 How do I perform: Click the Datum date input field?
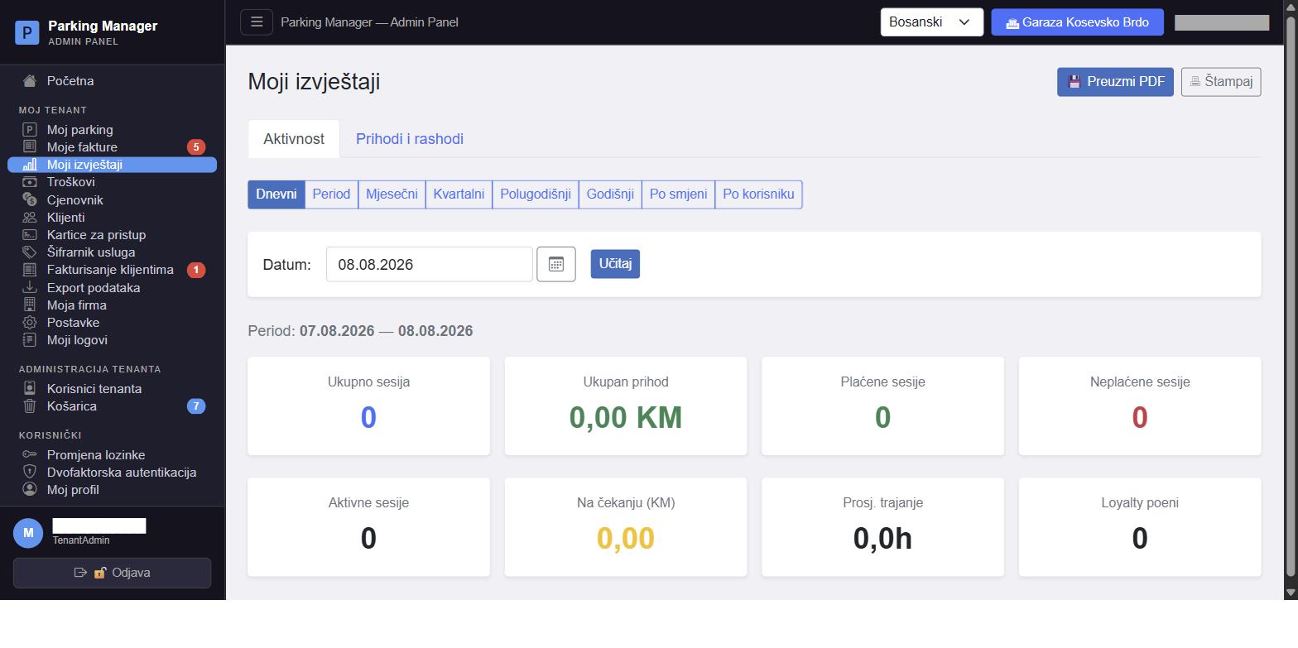point(430,265)
